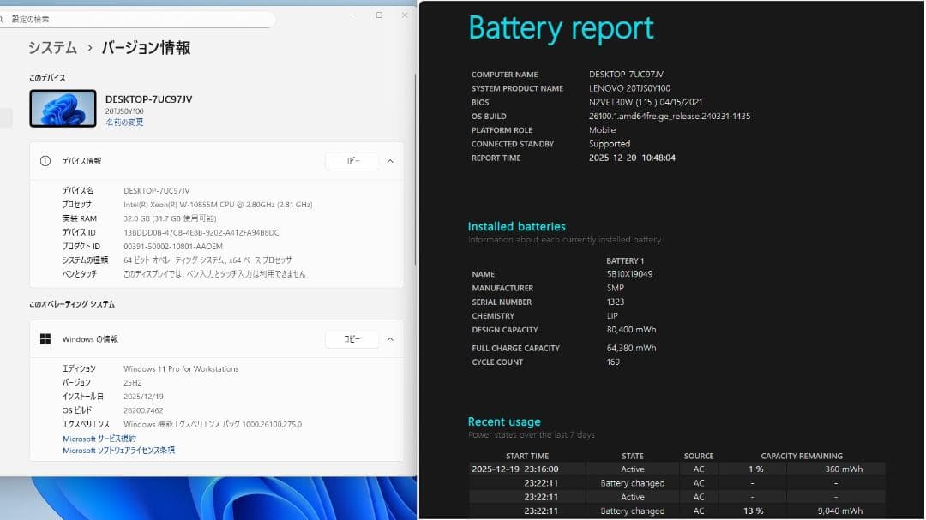The height and width of the screenshot is (520, 926).
Task: Click the Windows logo icon by Windows の情報
Action: pyautogui.click(x=46, y=338)
